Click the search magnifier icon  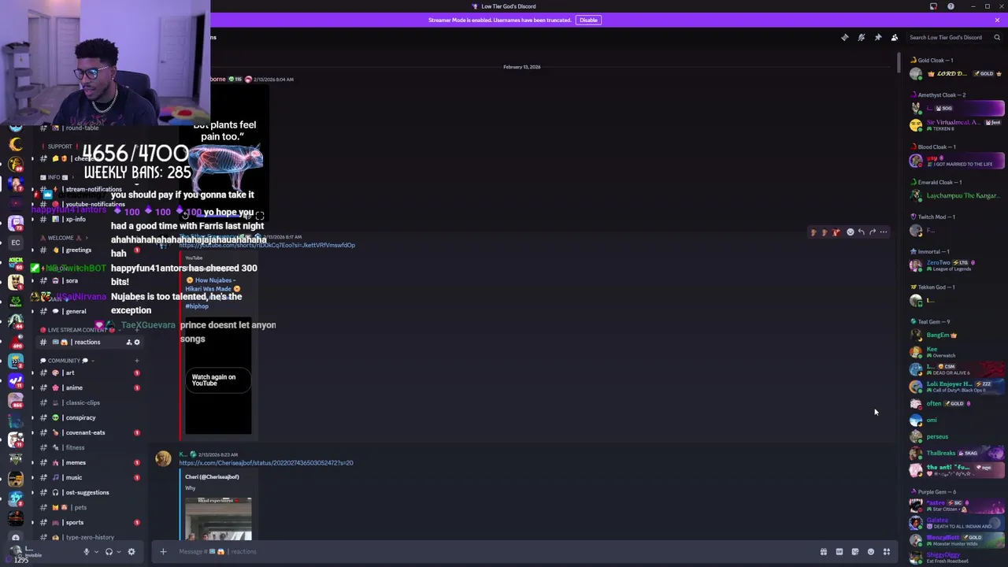pyautogui.click(x=997, y=37)
